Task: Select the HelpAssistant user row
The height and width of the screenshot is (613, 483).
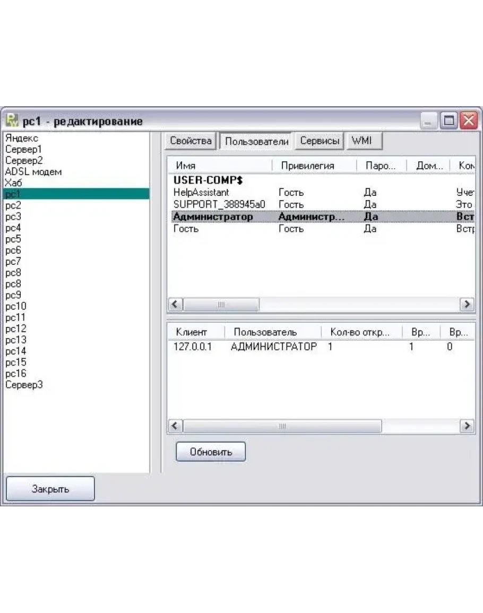Action: [x=201, y=193]
